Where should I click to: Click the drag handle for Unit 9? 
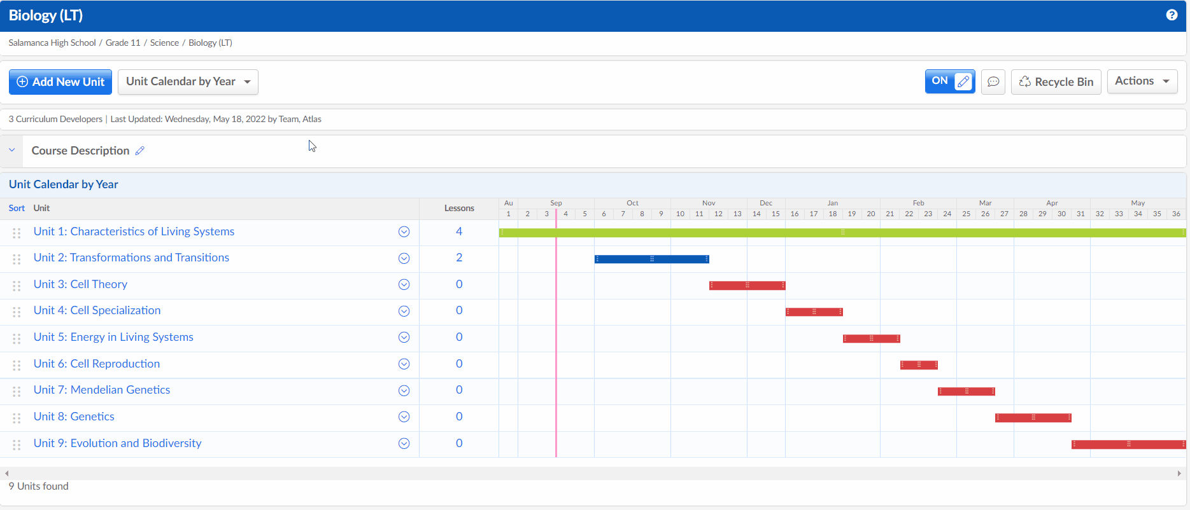17,445
